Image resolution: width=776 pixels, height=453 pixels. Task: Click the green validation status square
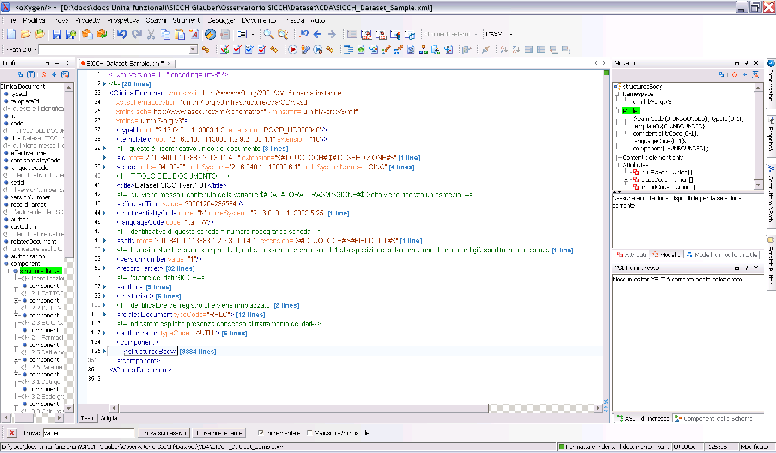606,72
